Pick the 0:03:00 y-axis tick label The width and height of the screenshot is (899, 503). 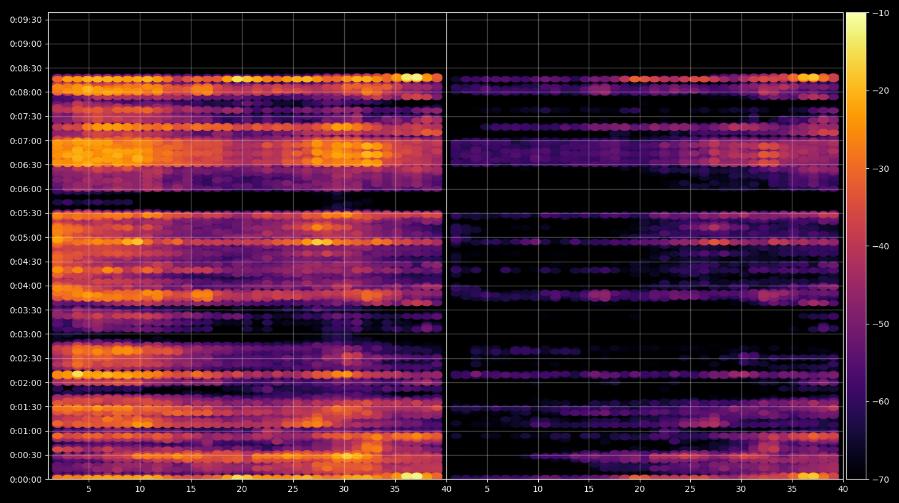(x=26, y=334)
